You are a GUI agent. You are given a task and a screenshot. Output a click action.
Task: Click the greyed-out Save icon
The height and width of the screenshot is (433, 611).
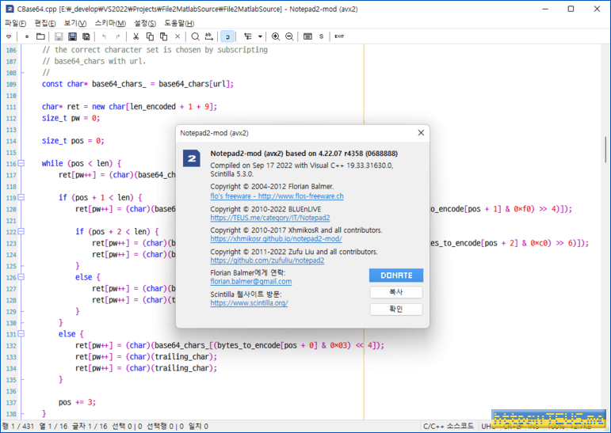coord(59,36)
